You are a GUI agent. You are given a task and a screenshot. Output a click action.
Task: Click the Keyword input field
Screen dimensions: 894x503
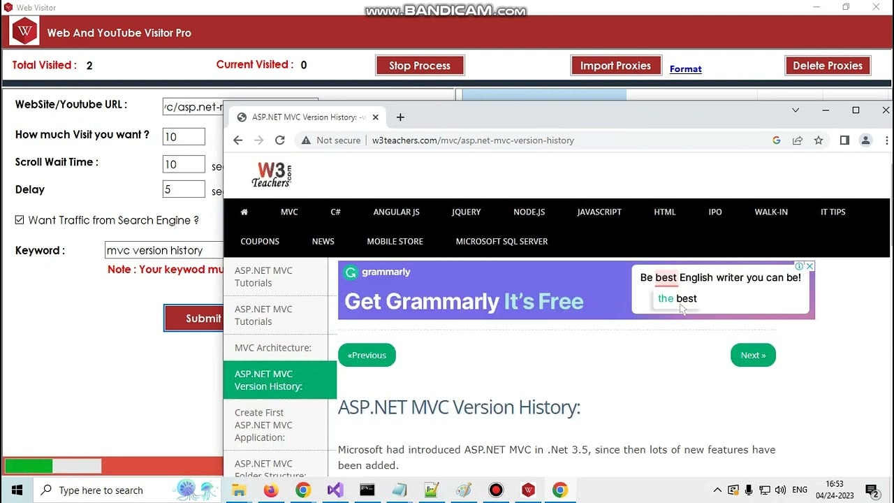pyautogui.click(x=164, y=250)
